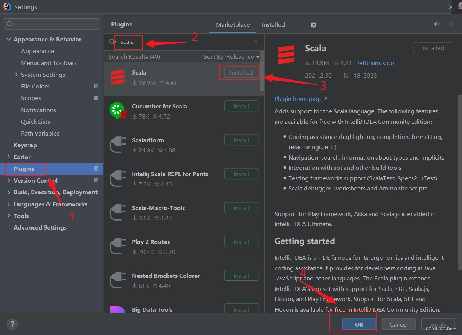The image size is (462, 335).
Task: Click Intellij Scala REPL for Pants icon
Action: (x=117, y=179)
